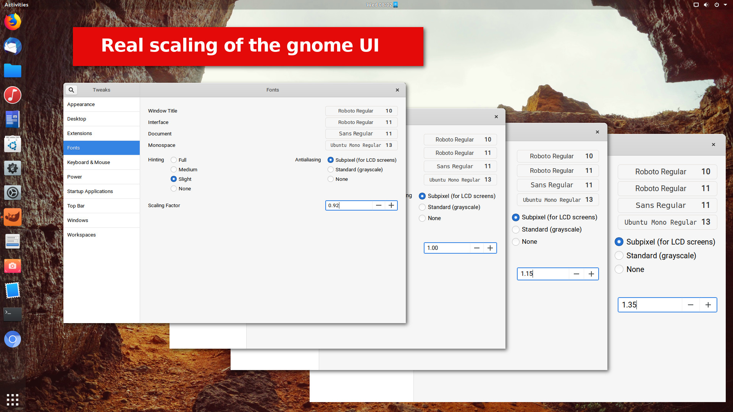The width and height of the screenshot is (733, 412).
Task: Select Full hinting option
Action: [179, 160]
